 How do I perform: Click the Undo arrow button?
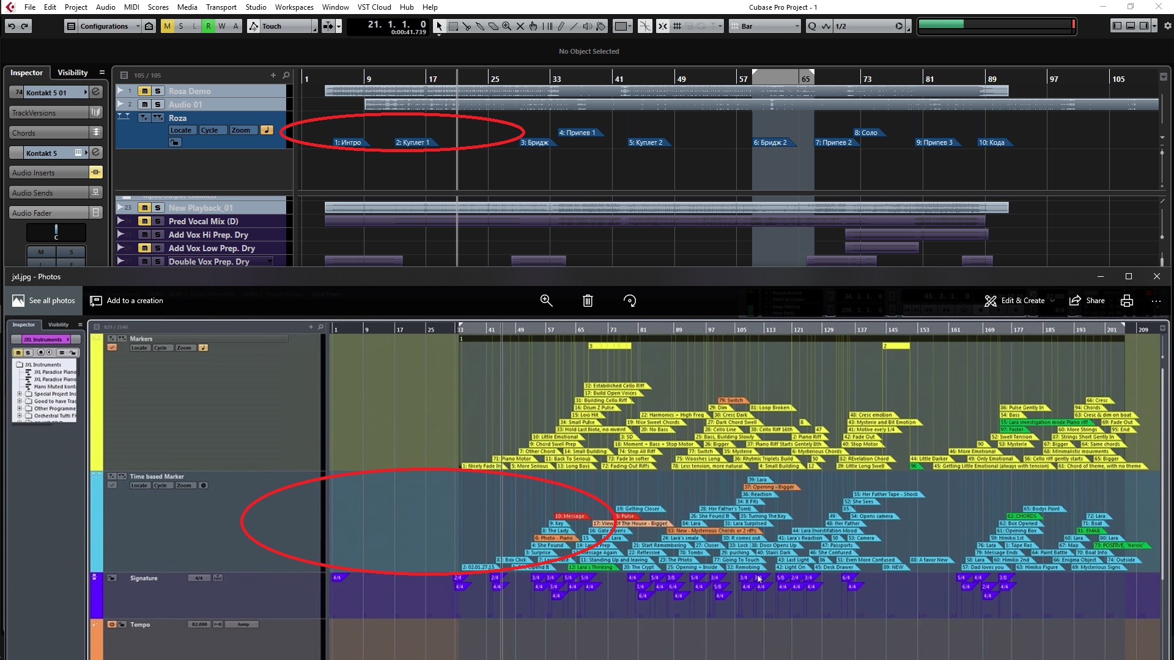coord(11,26)
